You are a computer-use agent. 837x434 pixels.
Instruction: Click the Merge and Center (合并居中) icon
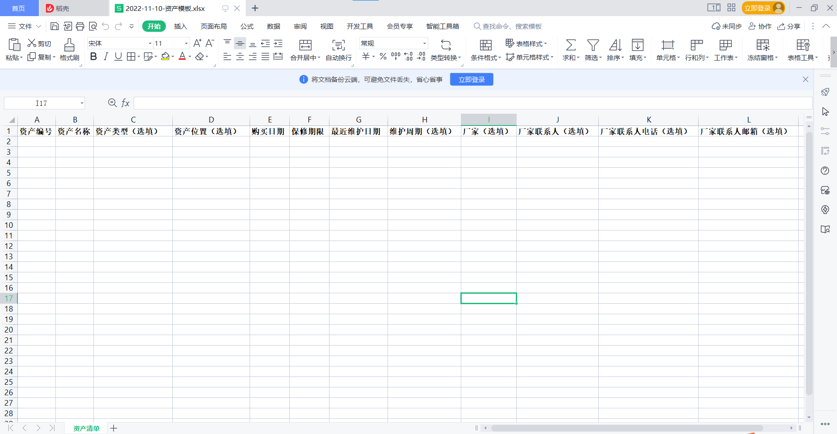(305, 45)
